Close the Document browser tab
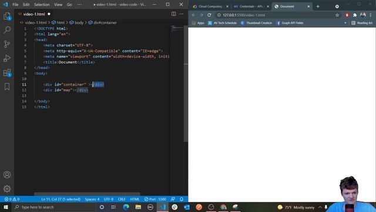 pos(308,6)
